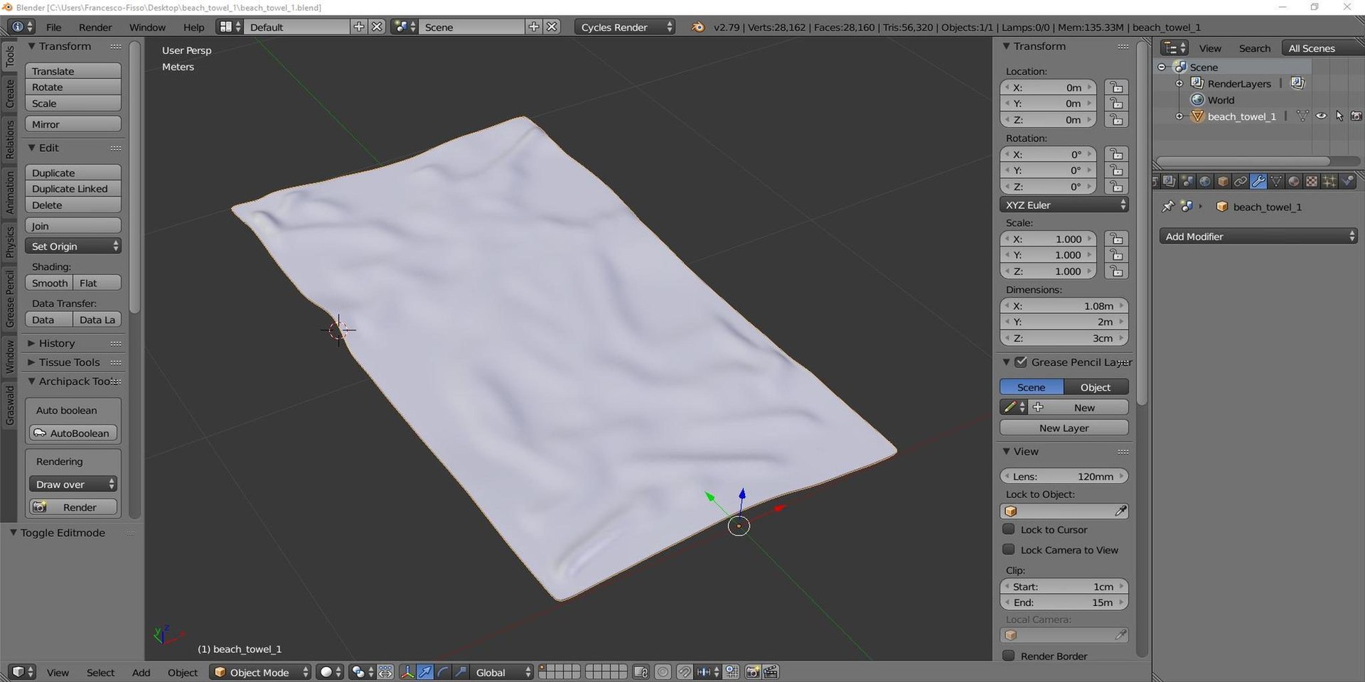The image size is (1365, 682).
Task: Toggle visibility eye for beach_towel_1
Action: tap(1321, 117)
